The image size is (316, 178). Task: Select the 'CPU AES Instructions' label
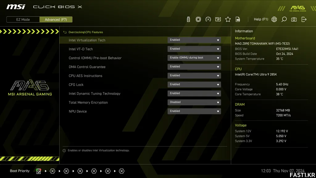tap(85, 76)
